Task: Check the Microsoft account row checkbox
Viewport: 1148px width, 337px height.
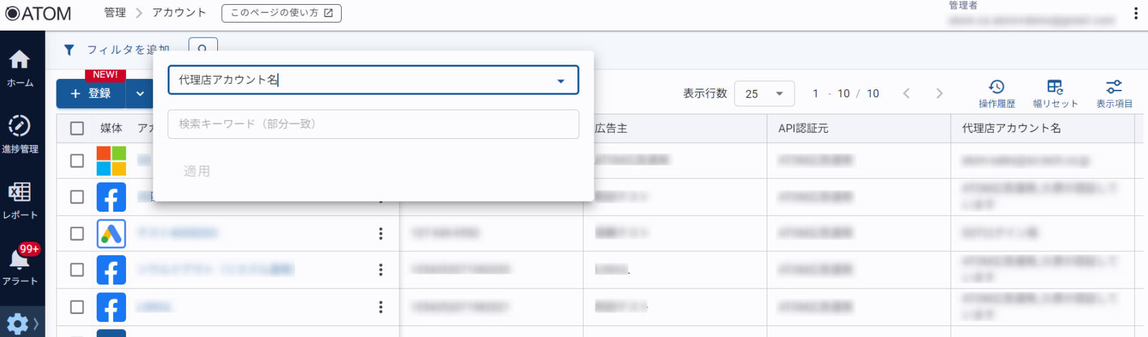Action: (77, 161)
